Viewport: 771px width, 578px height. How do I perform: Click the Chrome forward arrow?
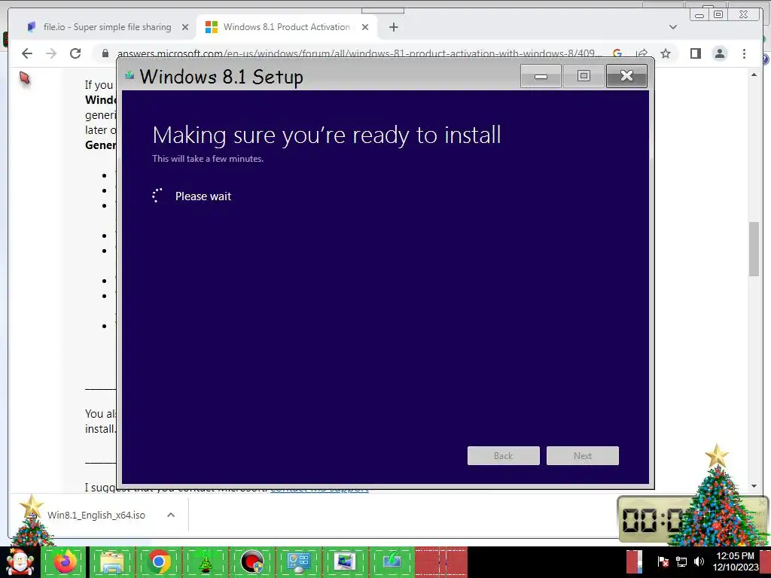(x=51, y=53)
